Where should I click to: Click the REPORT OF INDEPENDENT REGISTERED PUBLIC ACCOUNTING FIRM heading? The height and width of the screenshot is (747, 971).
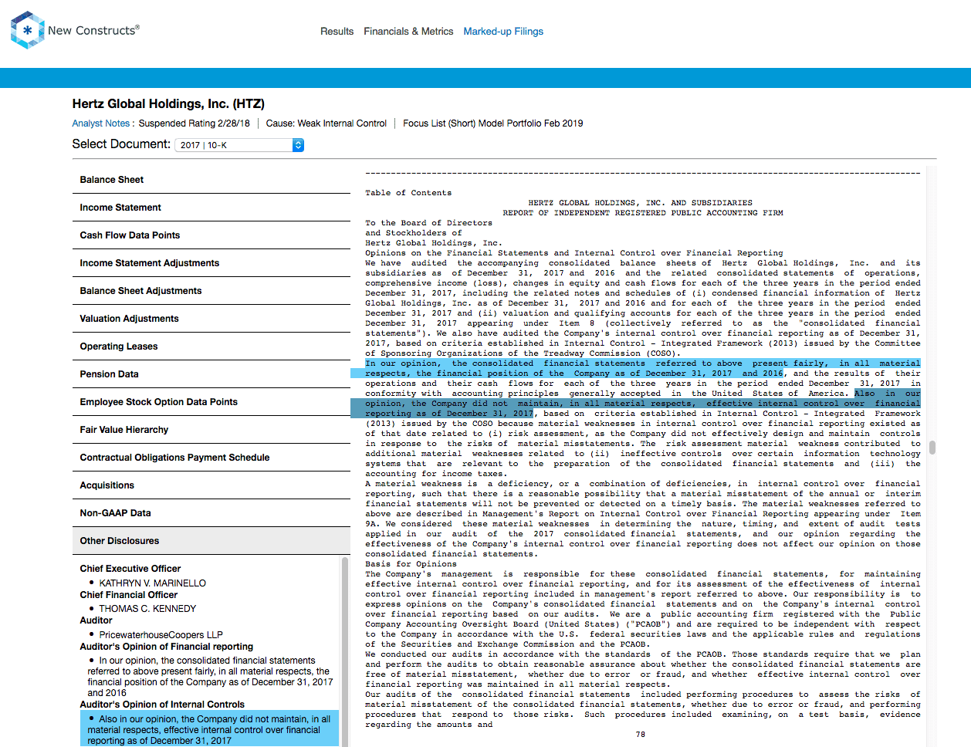click(x=643, y=213)
